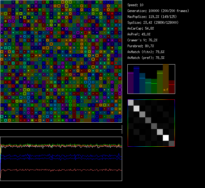Image resolution: width=205 pixels, height=188 pixels.
Task: Click the red line at chart bottom
Action: [x=61, y=170]
